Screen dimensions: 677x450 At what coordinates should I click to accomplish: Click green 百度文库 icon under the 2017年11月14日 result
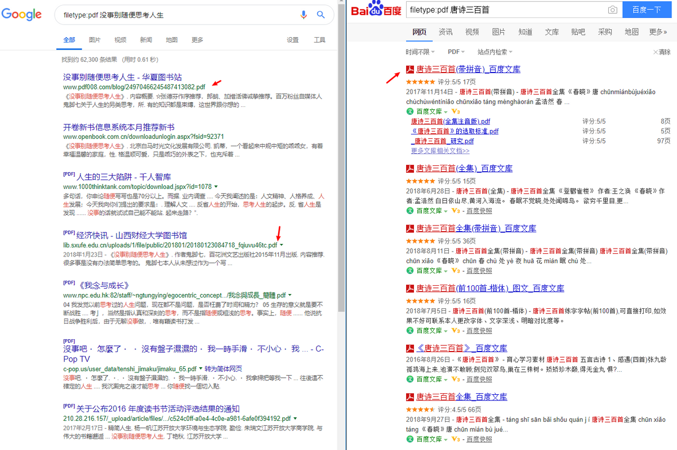410,112
